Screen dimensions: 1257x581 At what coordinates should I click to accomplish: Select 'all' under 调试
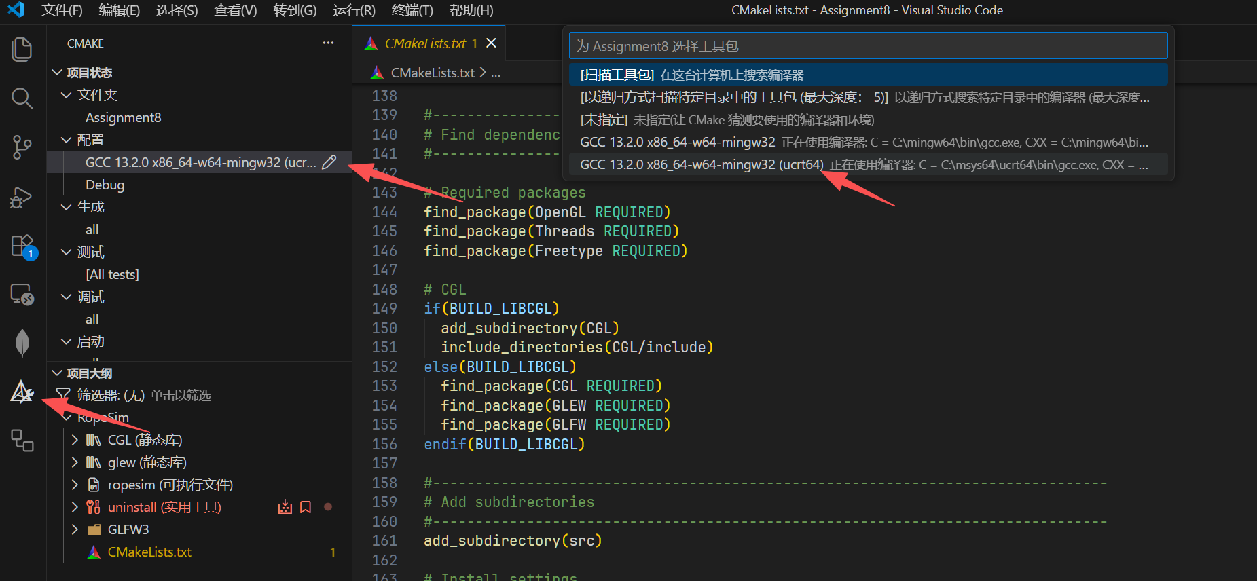[92, 319]
